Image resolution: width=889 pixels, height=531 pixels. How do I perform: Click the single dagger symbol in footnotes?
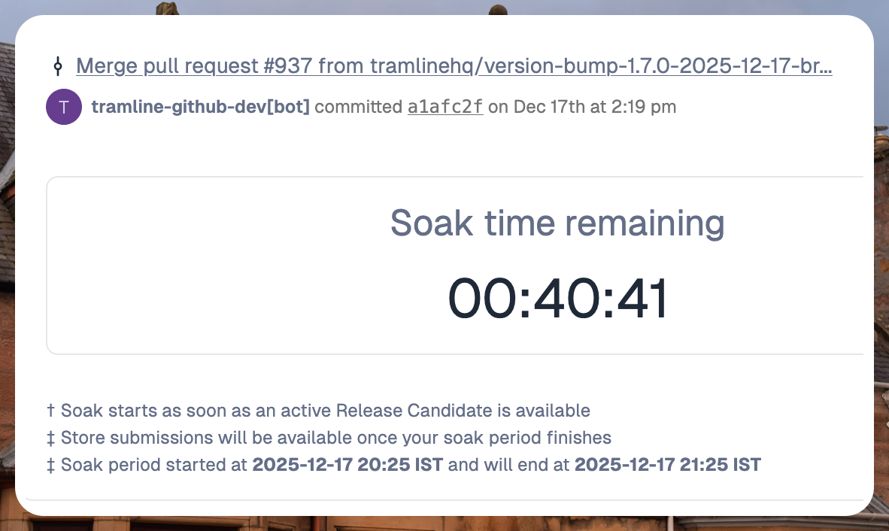coord(51,411)
